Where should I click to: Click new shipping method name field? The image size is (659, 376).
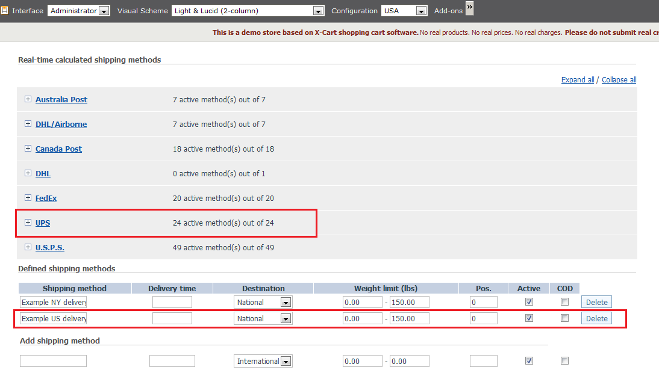[54, 362]
